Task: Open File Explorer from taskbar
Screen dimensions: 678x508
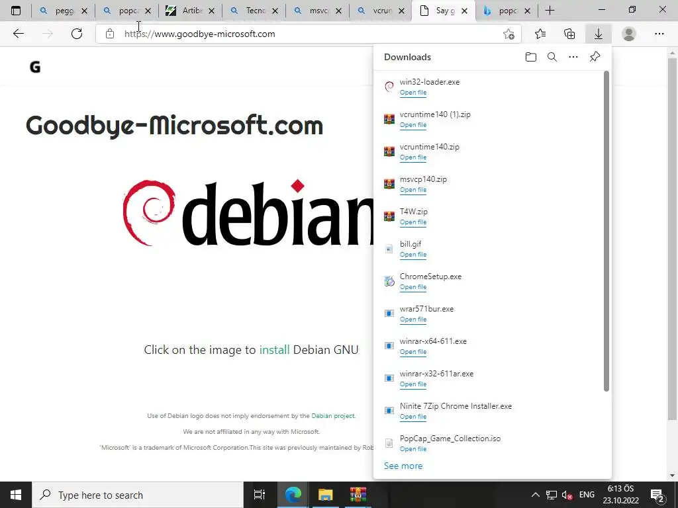Action: tap(325, 495)
